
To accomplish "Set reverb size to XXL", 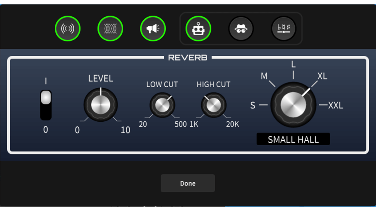I will 335,105.
